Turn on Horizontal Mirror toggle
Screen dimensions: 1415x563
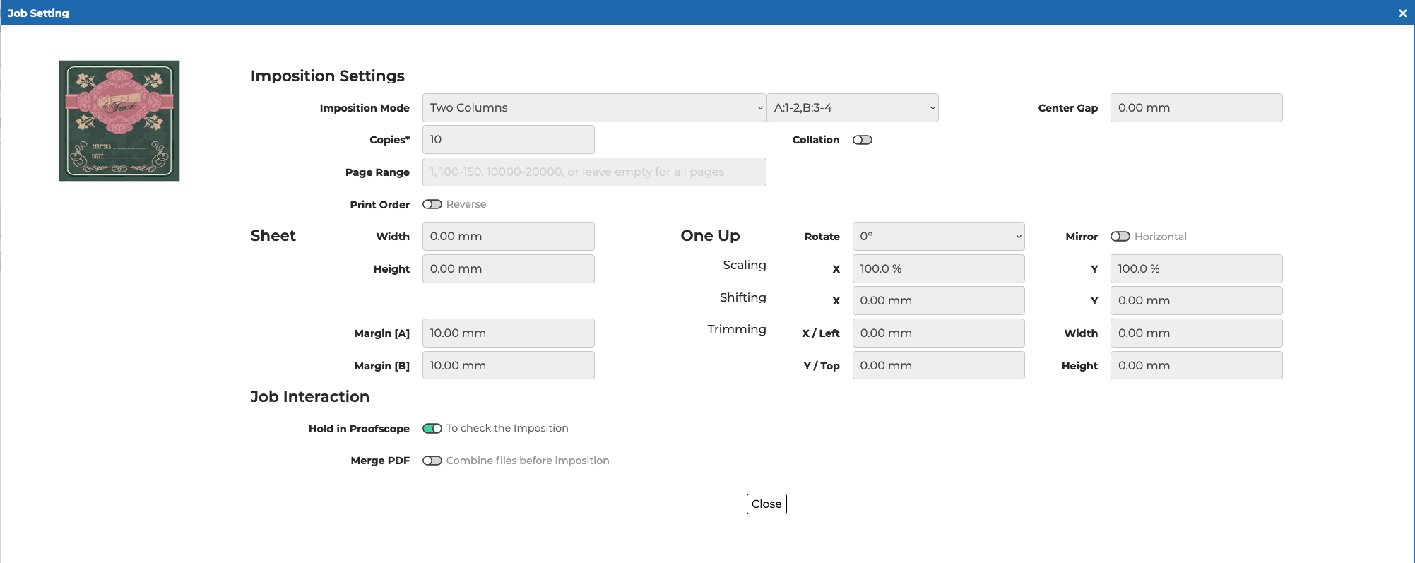[1120, 237]
